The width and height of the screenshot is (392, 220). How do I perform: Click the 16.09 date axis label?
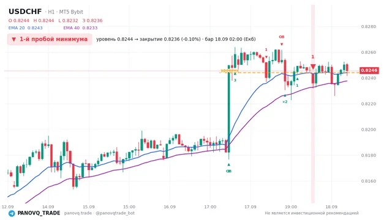coord(170,207)
